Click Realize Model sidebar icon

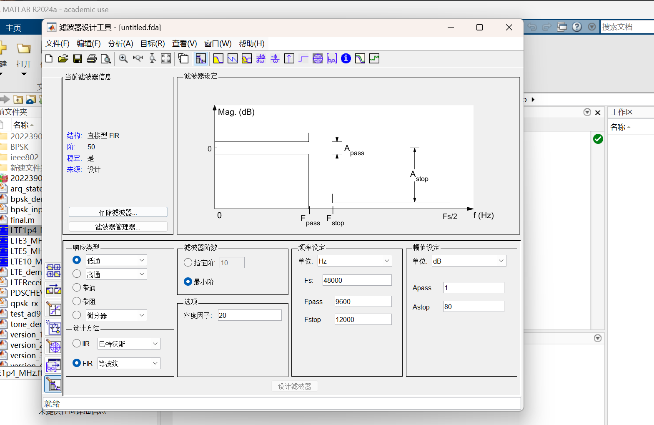point(53,328)
